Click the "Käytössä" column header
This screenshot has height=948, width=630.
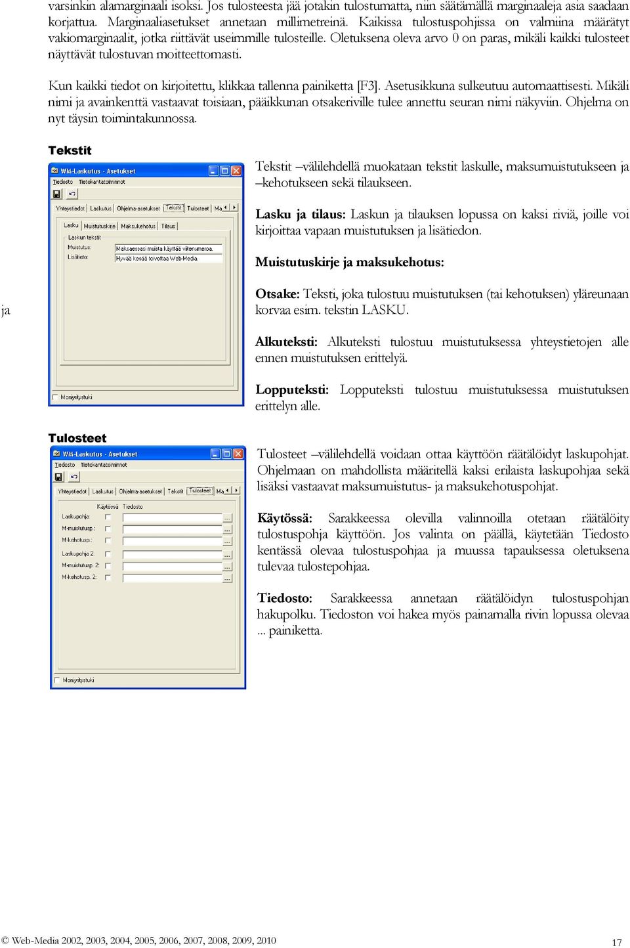[x=108, y=507]
